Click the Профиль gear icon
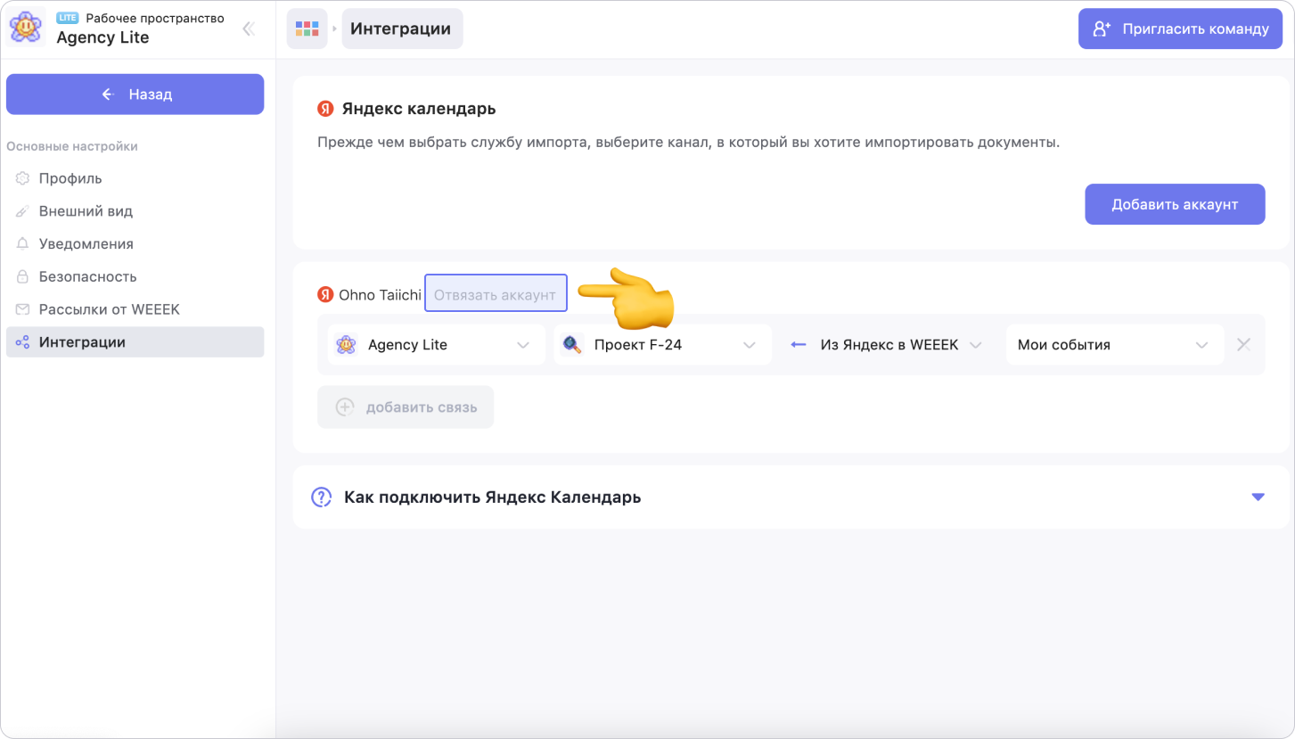The height and width of the screenshot is (739, 1295). coord(22,178)
